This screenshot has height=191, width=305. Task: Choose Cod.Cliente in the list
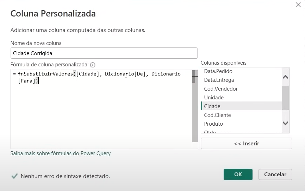217,115
